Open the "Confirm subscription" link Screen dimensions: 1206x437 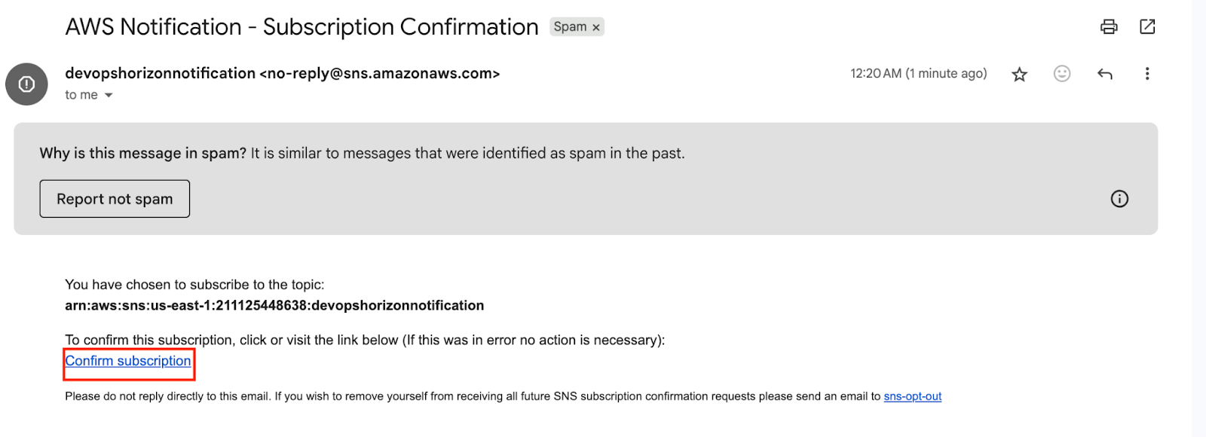[128, 361]
